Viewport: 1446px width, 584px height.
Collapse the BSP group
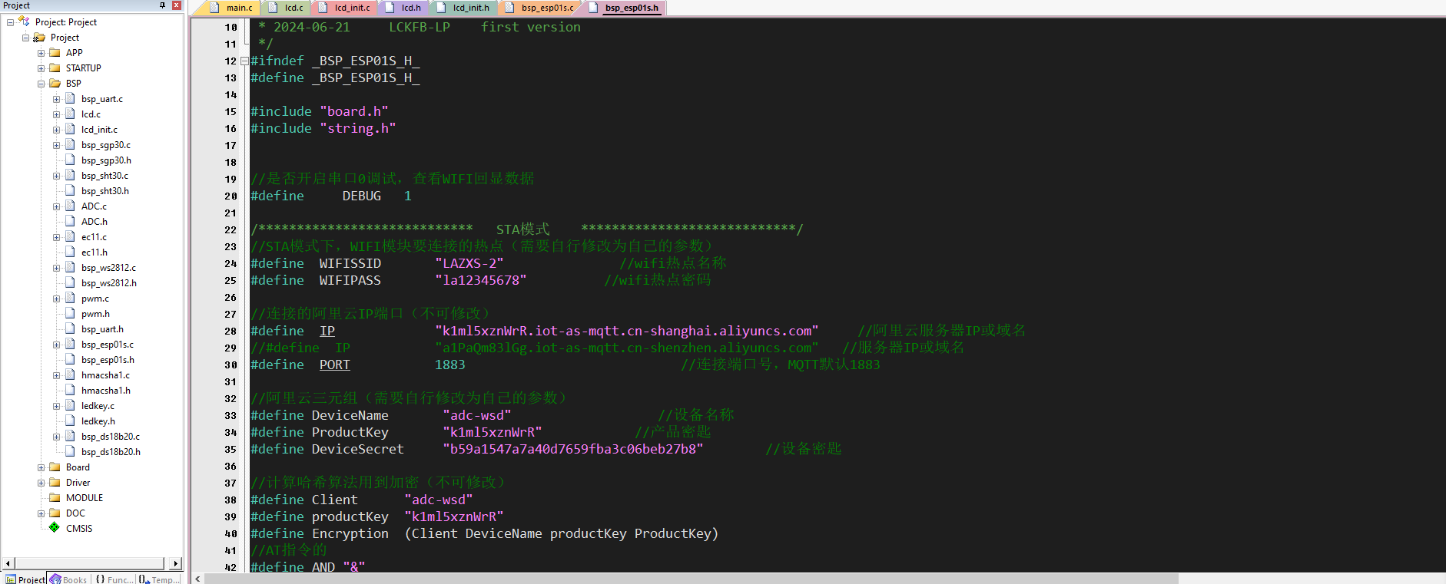[41, 84]
